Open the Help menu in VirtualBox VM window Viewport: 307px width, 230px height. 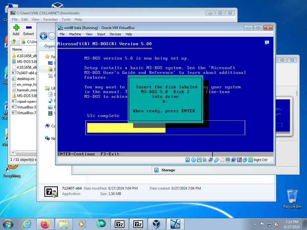click(129, 34)
